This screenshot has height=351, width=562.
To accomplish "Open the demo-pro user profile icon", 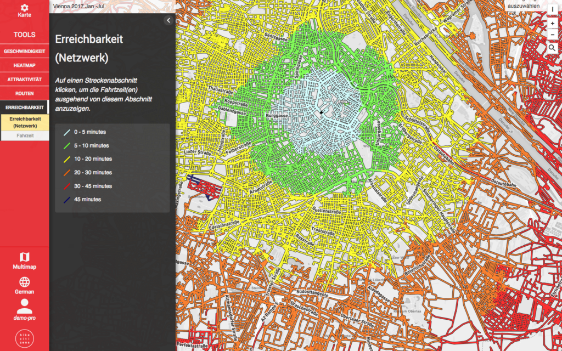I will [x=24, y=306].
